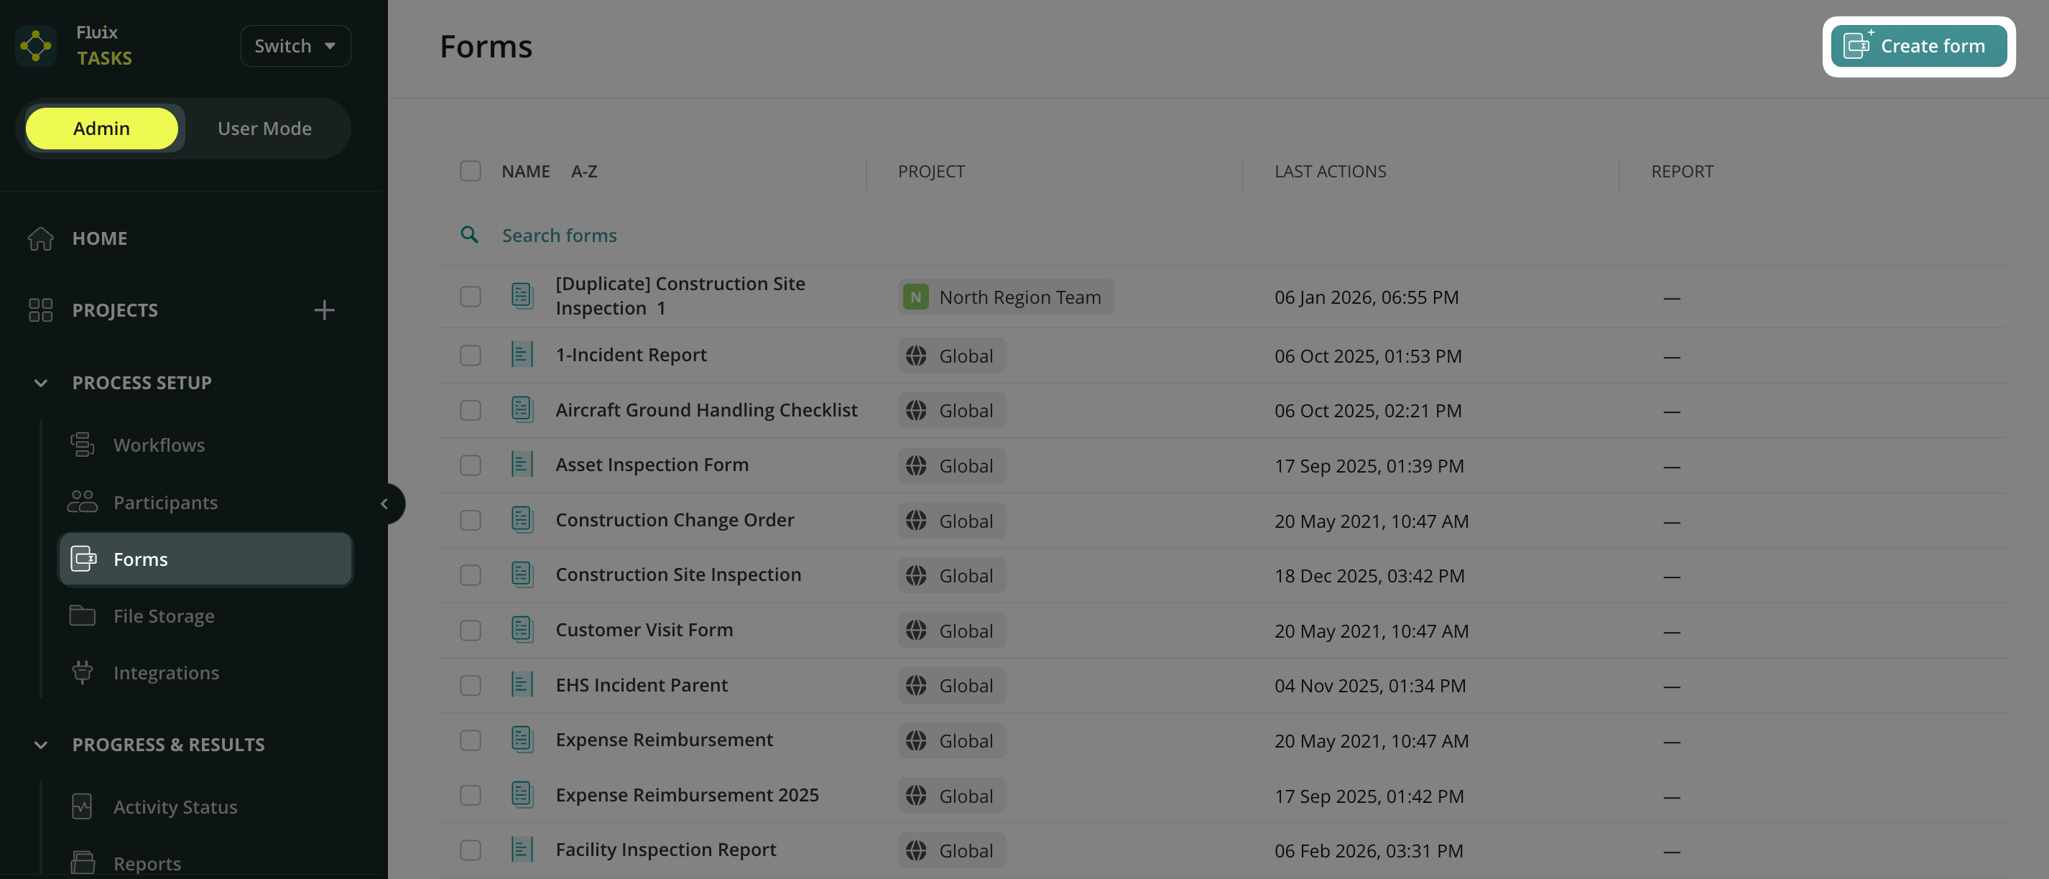Open Integrations plug icon
This screenshot has width=2049, height=879.
[x=82, y=672]
